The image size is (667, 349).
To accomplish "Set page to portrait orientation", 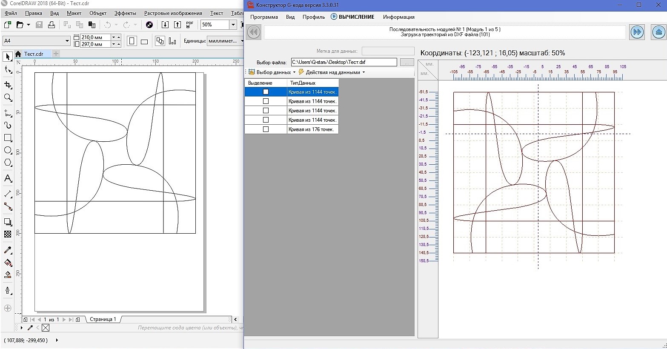I will (x=132, y=41).
